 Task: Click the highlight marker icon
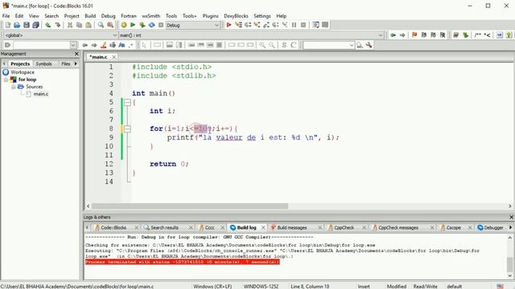click(x=104, y=45)
